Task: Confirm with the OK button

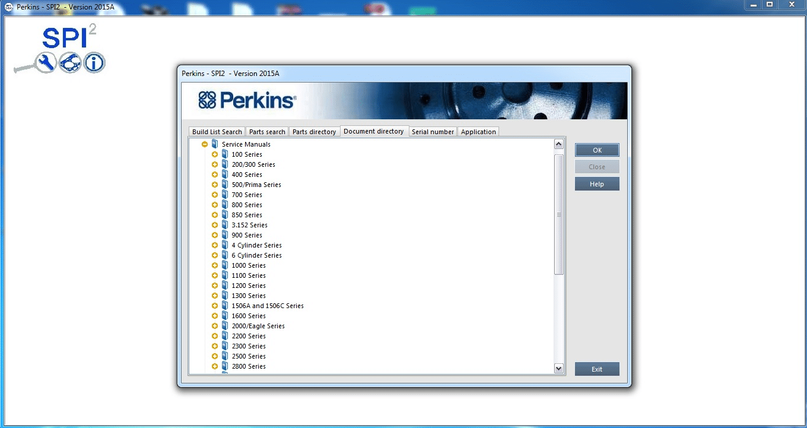Action: pos(597,150)
